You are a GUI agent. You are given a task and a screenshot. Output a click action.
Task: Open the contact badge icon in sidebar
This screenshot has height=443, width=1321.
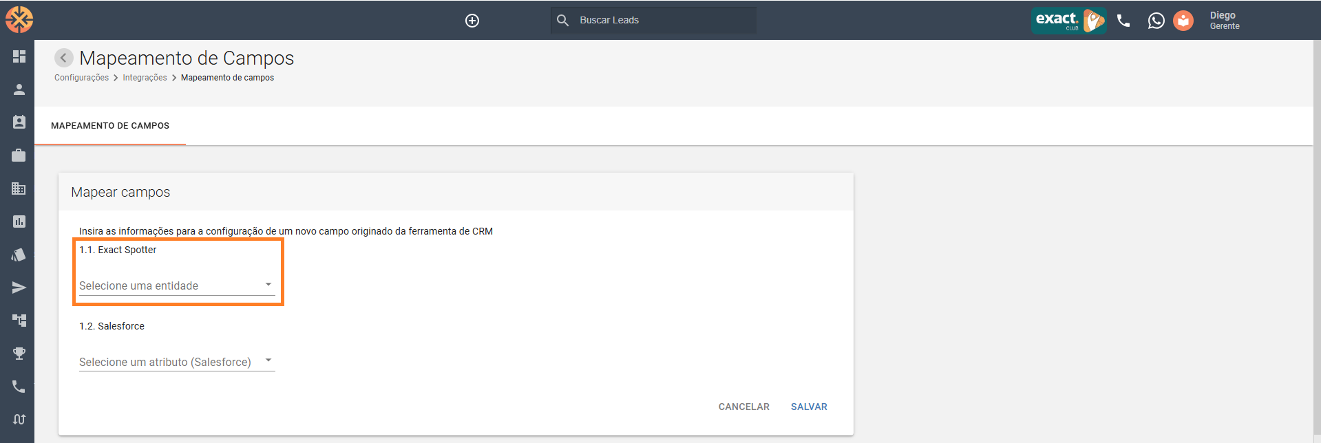19,122
